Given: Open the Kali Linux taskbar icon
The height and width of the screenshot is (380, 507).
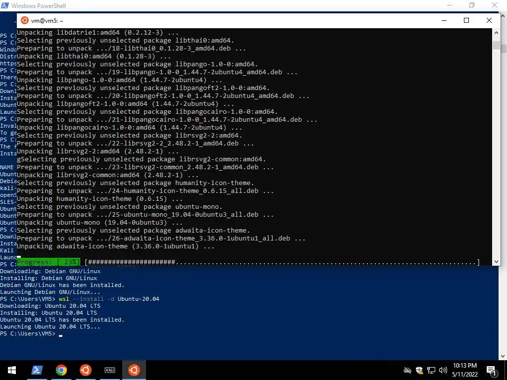Looking at the screenshot, I should pyautogui.click(x=109, y=370).
